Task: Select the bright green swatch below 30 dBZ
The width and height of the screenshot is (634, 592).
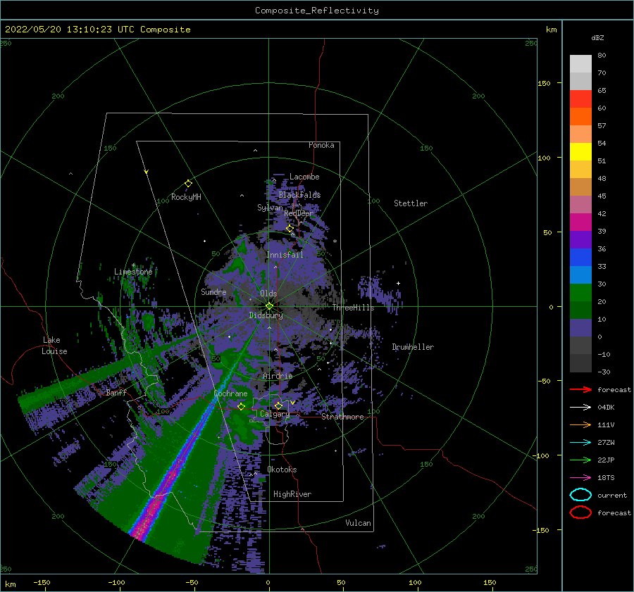Action: [580, 293]
